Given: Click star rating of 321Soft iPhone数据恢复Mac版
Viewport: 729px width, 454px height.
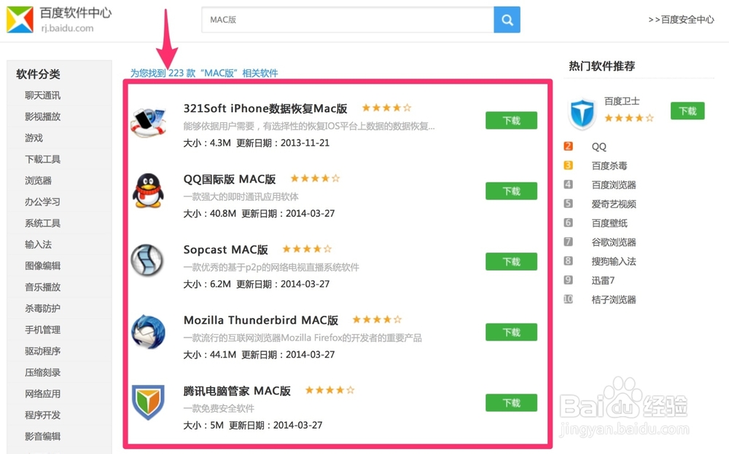Looking at the screenshot, I should [x=387, y=108].
